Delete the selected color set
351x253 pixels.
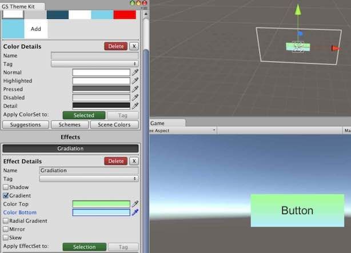tap(115, 46)
